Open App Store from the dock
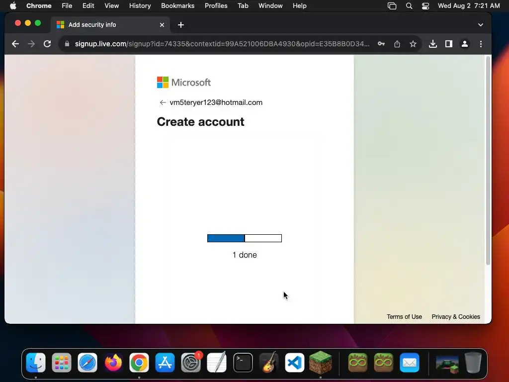The width and height of the screenshot is (509, 382). pos(165,363)
